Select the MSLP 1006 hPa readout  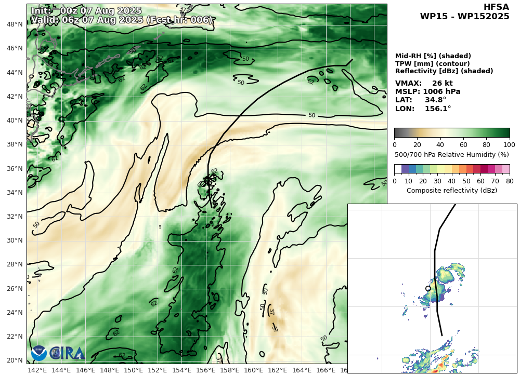pyautogui.click(x=427, y=92)
